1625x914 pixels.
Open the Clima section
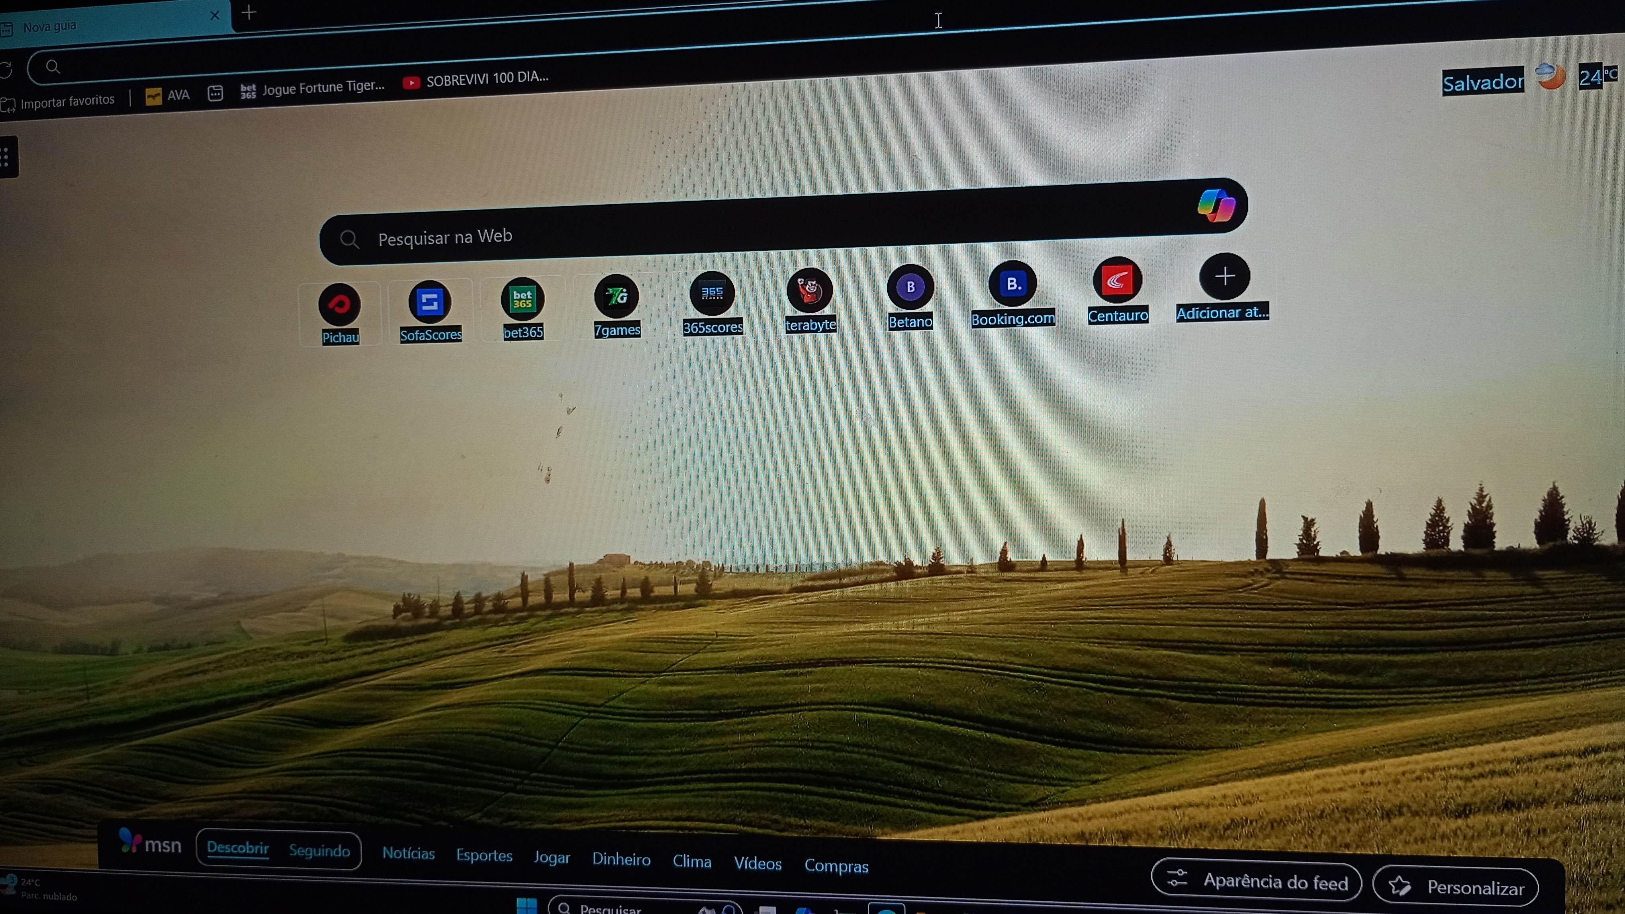(x=691, y=862)
